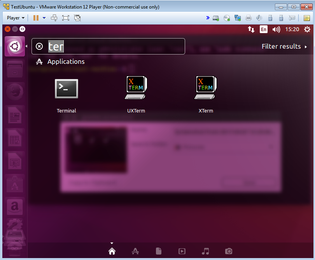The image size is (315, 260).
Task: Select the Home lens icon
Action: point(112,251)
